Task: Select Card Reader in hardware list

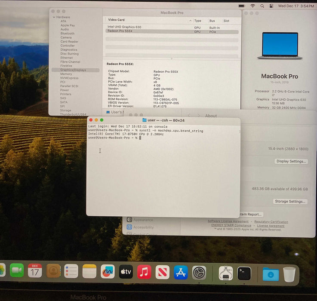Action: click(x=69, y=41)
